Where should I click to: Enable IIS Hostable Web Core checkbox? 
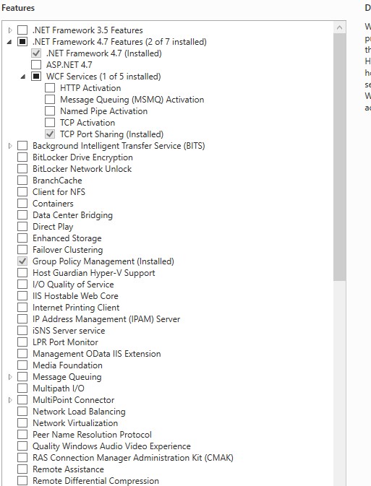click(22, 296)
